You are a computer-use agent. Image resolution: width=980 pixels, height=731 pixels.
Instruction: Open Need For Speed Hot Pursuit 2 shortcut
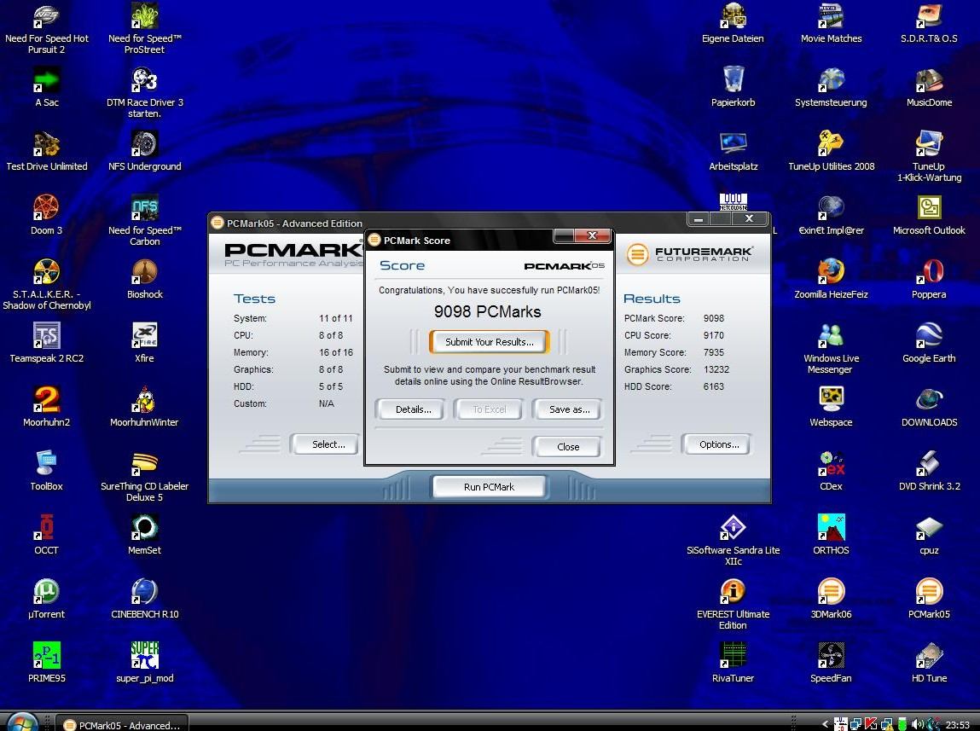[x=46, y=17]
